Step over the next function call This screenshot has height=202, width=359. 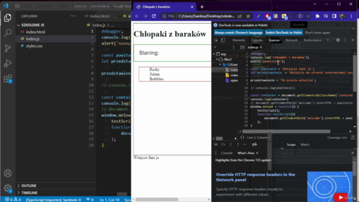(223, 145)
